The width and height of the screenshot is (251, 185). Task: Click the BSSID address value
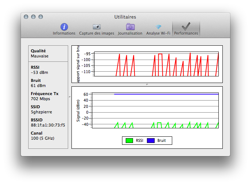coord(48,125)
